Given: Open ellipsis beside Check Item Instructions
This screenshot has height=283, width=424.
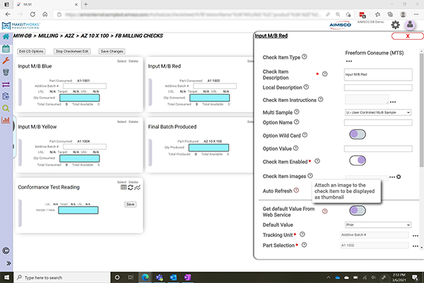Looking at the screenshot, I should point(393,102).
